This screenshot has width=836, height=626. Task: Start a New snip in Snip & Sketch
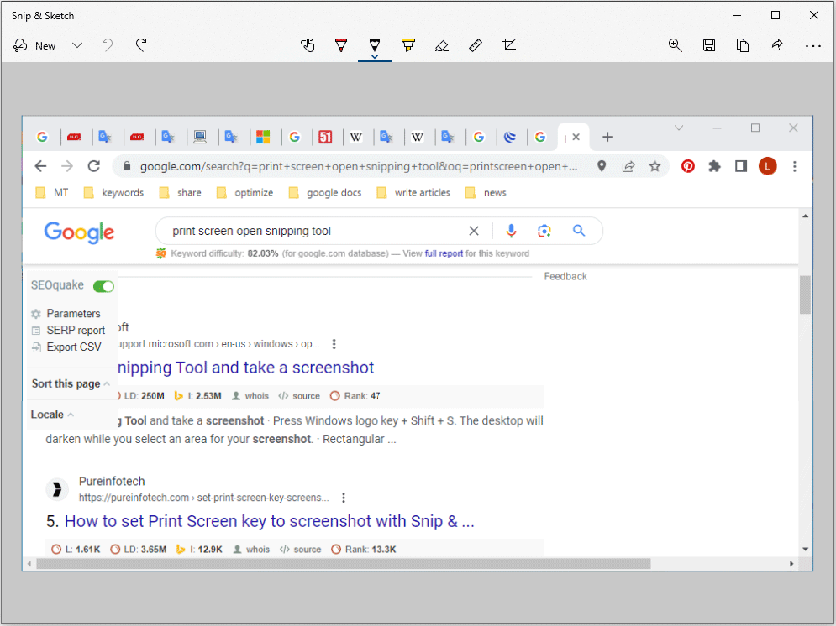(34, 46)
